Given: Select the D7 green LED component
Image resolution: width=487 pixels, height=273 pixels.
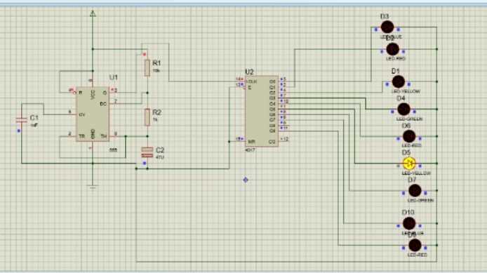Looking at the screenshot, I should 415,190.
